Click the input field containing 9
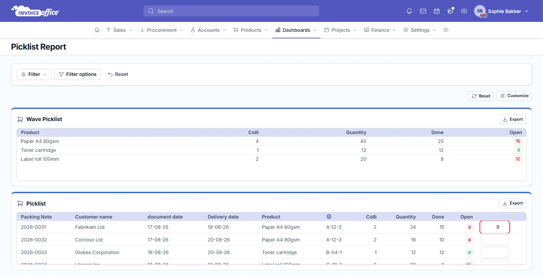This screenshot has height=277, width=543. pyautogui.click(x=495, y=227)
